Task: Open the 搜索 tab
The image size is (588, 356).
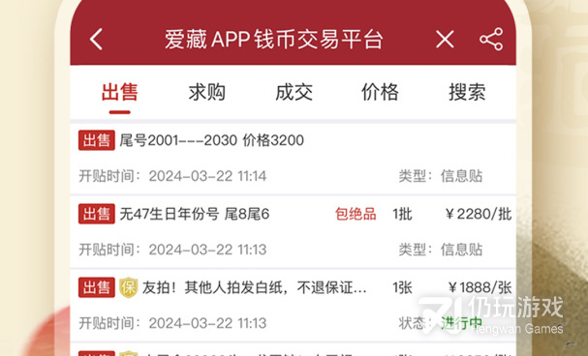Action: (x=467, y=92)
